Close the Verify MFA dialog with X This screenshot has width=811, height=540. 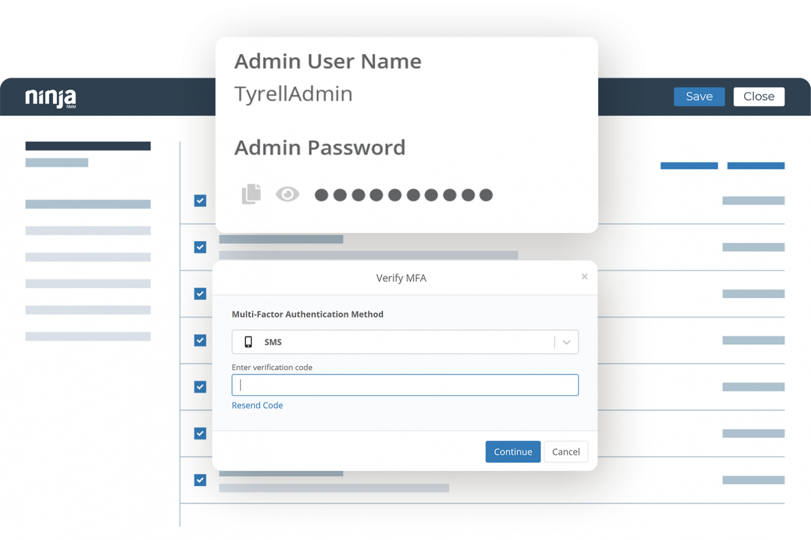584,277
